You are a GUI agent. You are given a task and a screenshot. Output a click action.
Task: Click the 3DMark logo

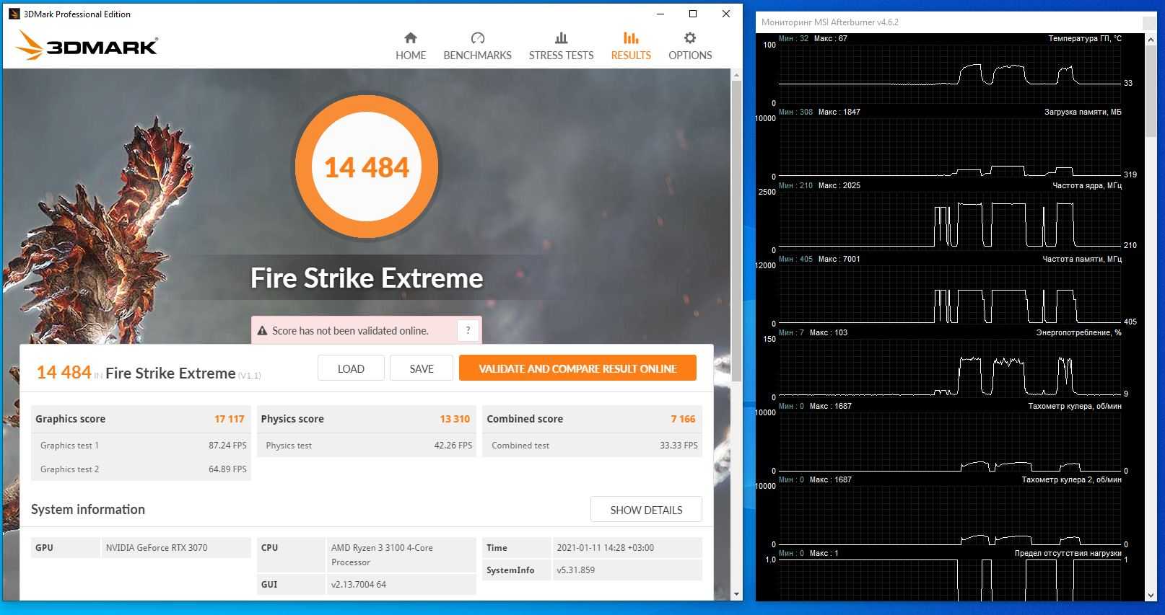coord(87,46)
